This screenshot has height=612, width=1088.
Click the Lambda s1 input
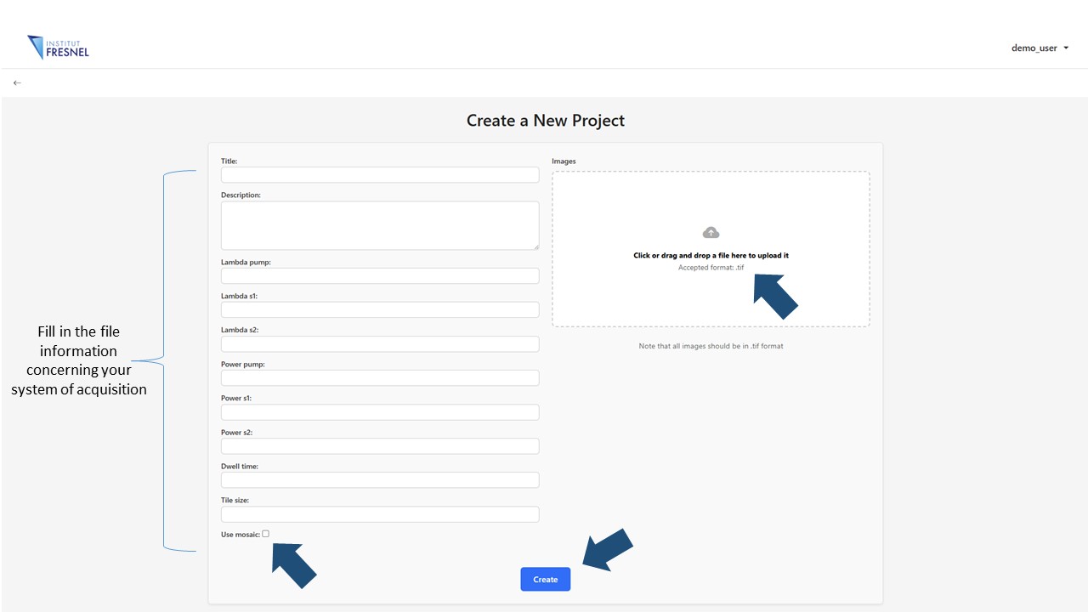pos(380,309)
